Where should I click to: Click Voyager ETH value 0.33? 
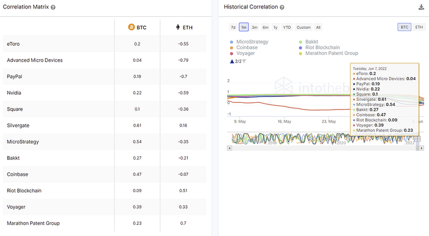[183, 207]
